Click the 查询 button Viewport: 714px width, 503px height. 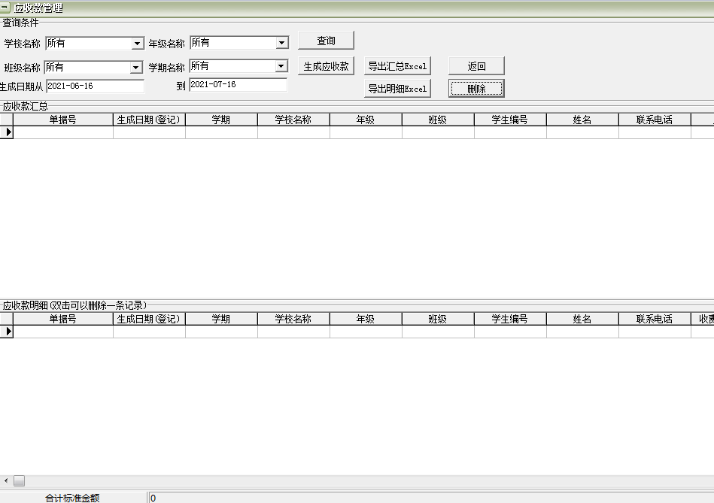click(326, 41)
